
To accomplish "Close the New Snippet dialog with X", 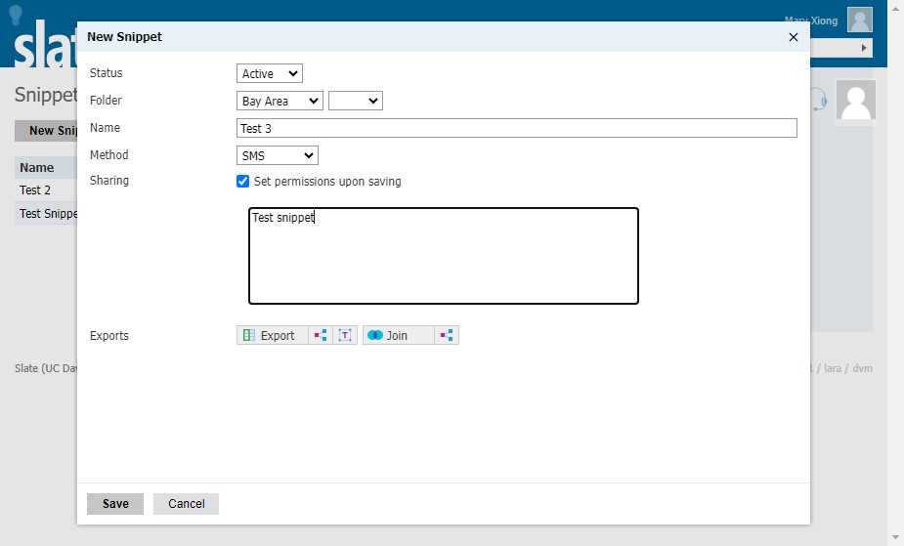I will click(x=794, y=37).
